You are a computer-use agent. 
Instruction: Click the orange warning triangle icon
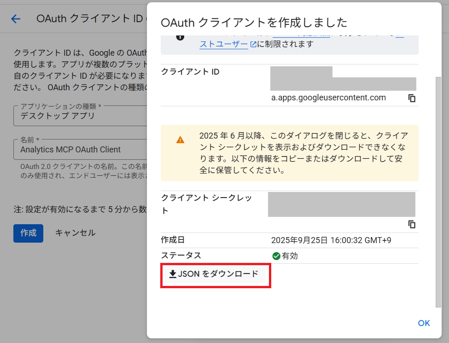180,140
